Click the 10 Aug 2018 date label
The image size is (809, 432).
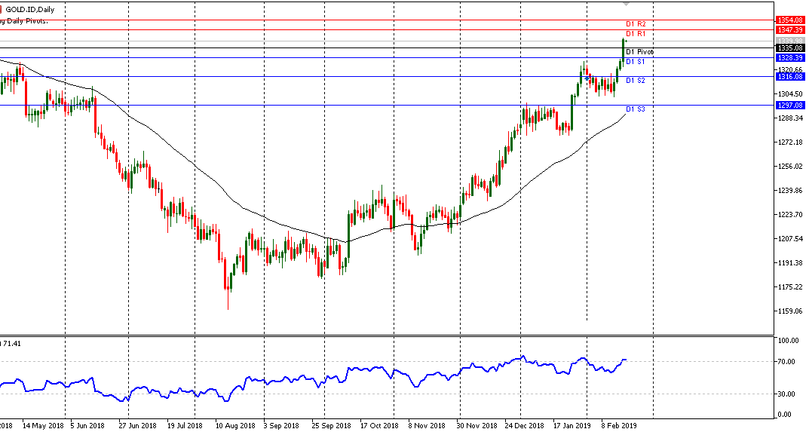pos(235,426)
